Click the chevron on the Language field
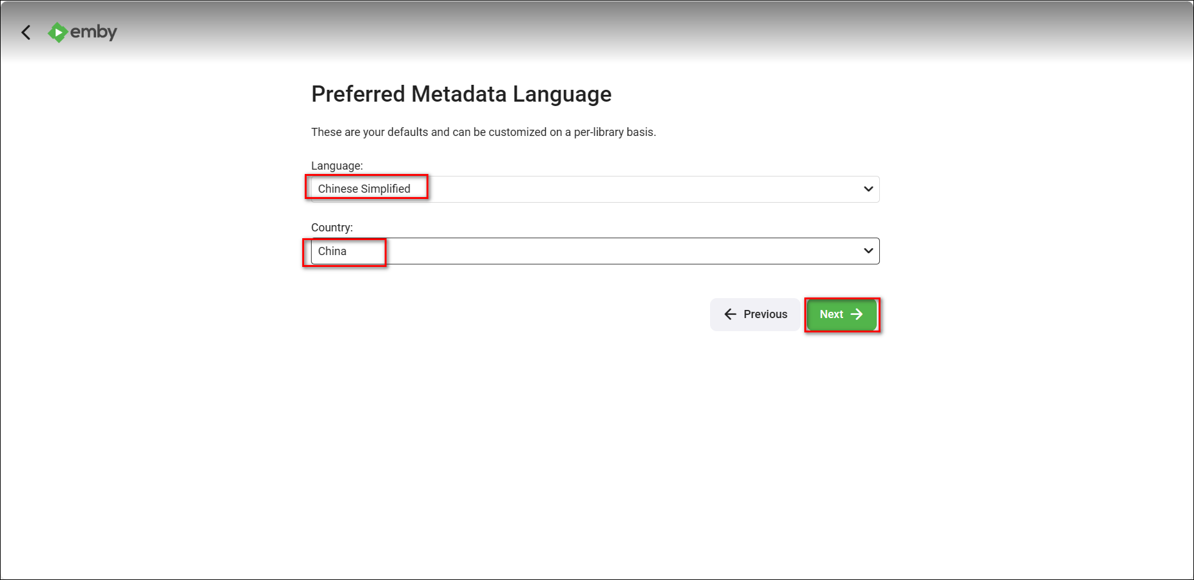The height and width of the screenshot is (580, 1194). click(x=868, y=189)
